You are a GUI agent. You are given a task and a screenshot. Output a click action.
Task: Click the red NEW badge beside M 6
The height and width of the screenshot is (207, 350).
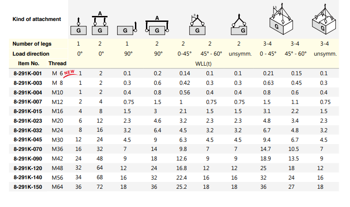(x=70, y=73)
